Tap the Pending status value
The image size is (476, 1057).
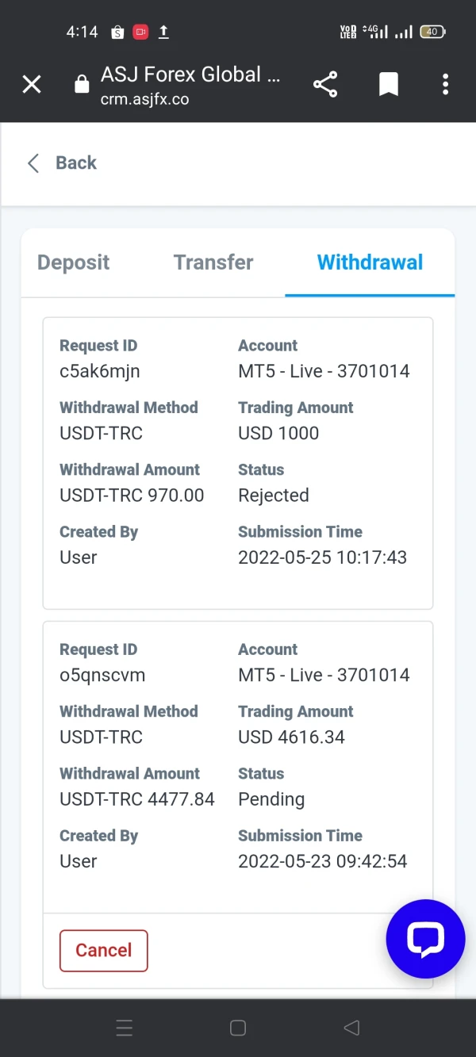tap(271, 799)
